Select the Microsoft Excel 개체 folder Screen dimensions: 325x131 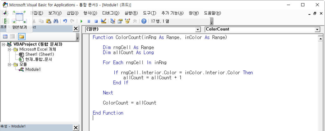pos(37,49)
